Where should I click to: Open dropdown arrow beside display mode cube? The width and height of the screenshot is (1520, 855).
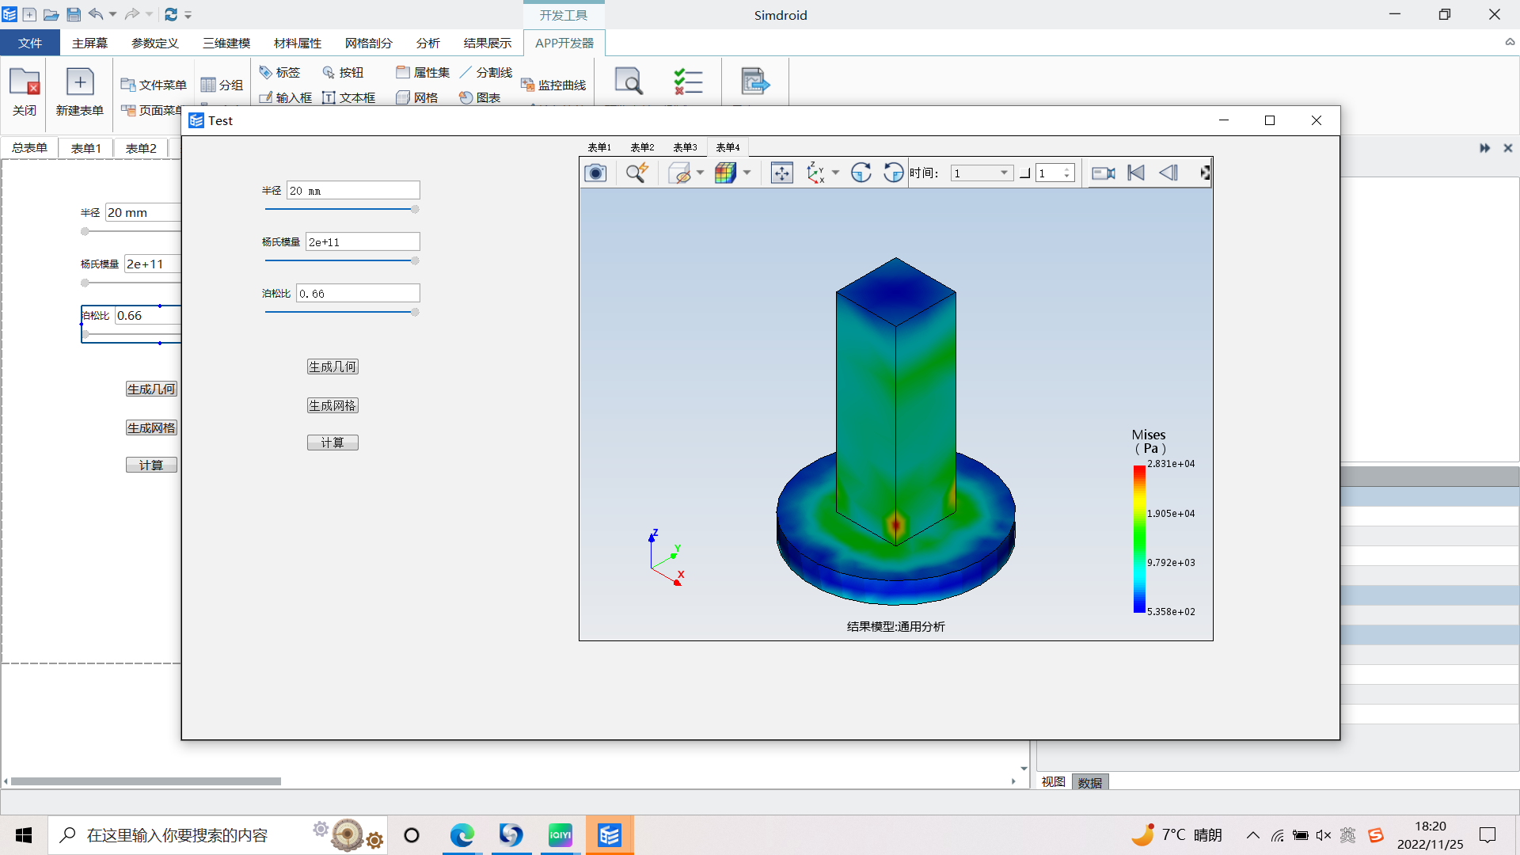point(747,173)
